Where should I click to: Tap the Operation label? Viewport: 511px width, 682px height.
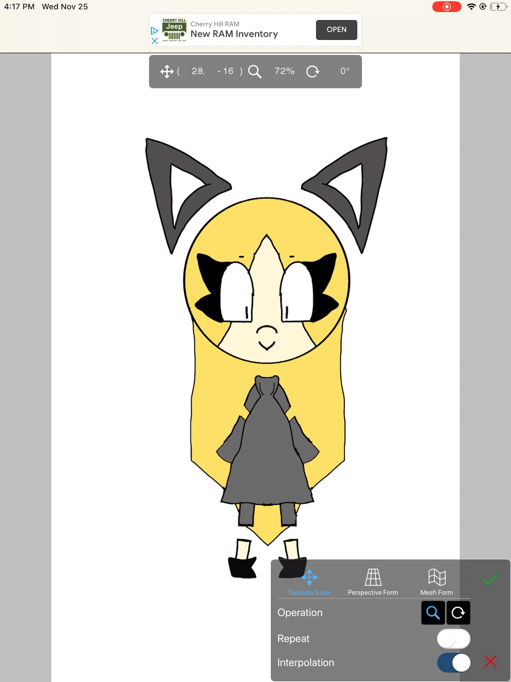click(x=300, y=613)
